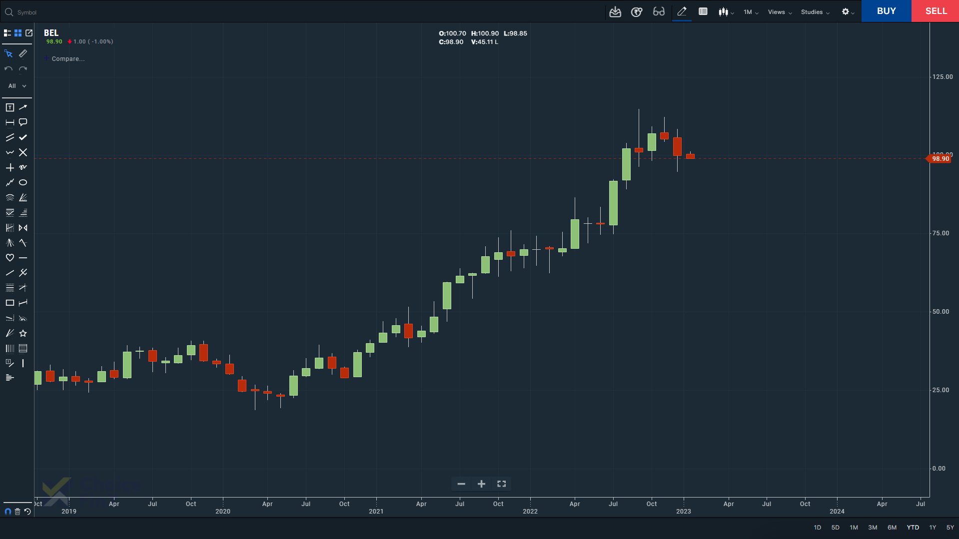Click the symbol search magnifier icon
The width and height of the screenshot is (959, 539).
pyautogui.click(x=8, y=12)
